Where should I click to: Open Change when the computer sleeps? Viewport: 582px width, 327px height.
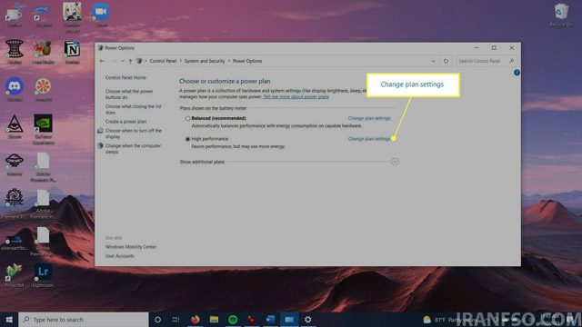133,149
